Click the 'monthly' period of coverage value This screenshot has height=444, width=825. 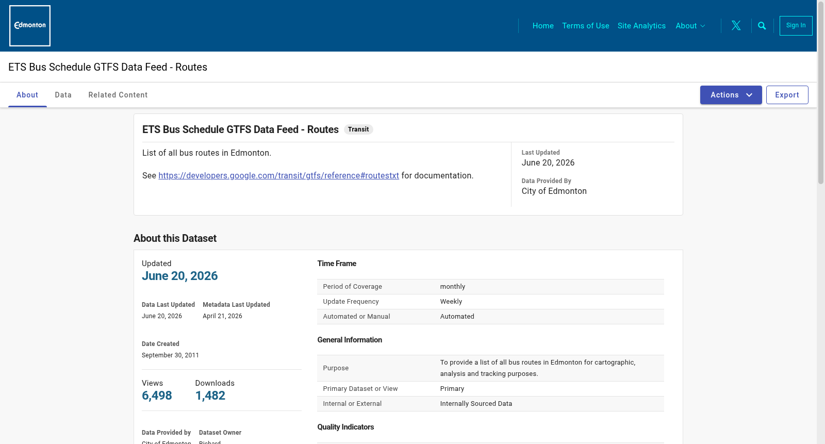coord(453,287)
